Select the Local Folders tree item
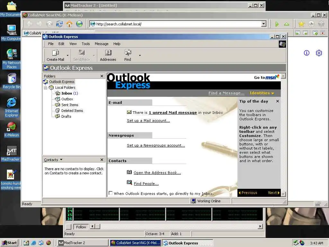 [65, 87]
